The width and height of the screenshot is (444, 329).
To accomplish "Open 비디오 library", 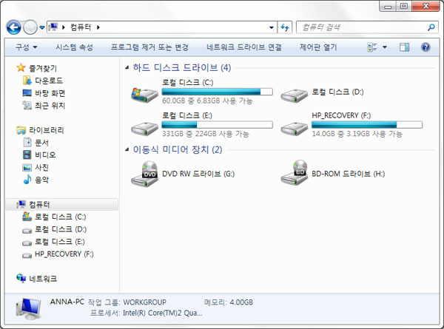I will point(45,155).
